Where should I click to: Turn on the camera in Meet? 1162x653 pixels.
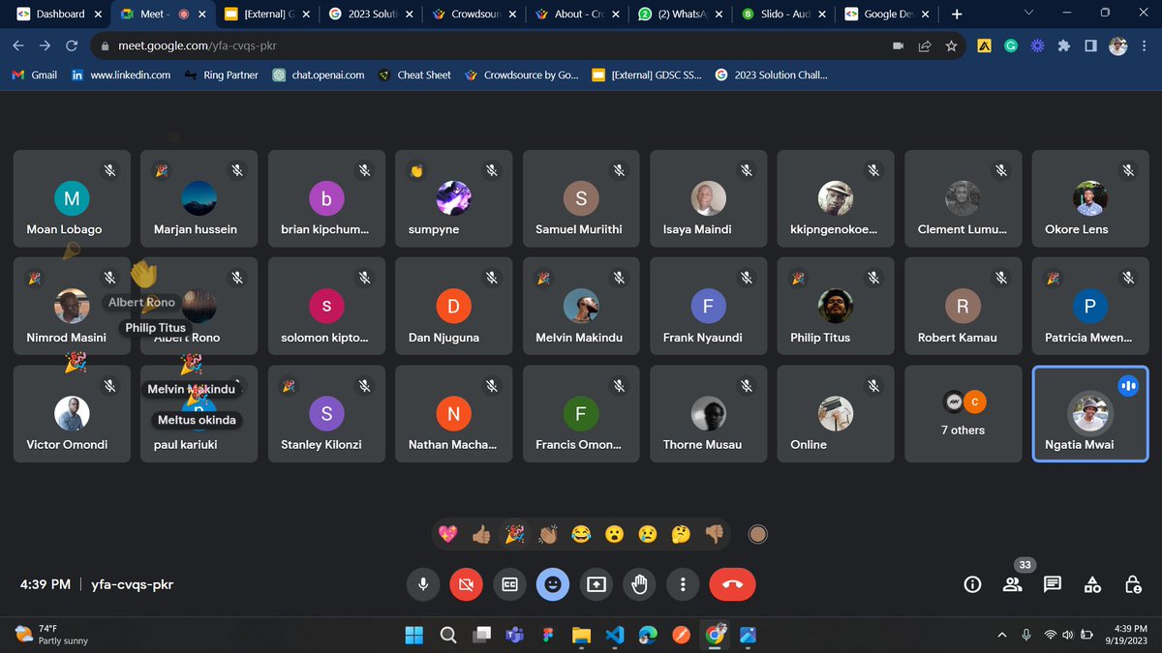[466, 584]
